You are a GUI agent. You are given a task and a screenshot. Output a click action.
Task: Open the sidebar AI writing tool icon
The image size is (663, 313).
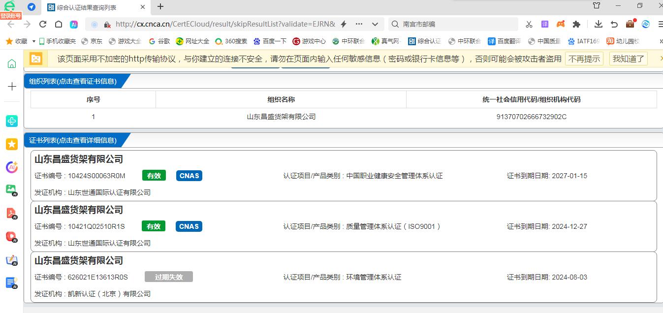coord(12,260)
